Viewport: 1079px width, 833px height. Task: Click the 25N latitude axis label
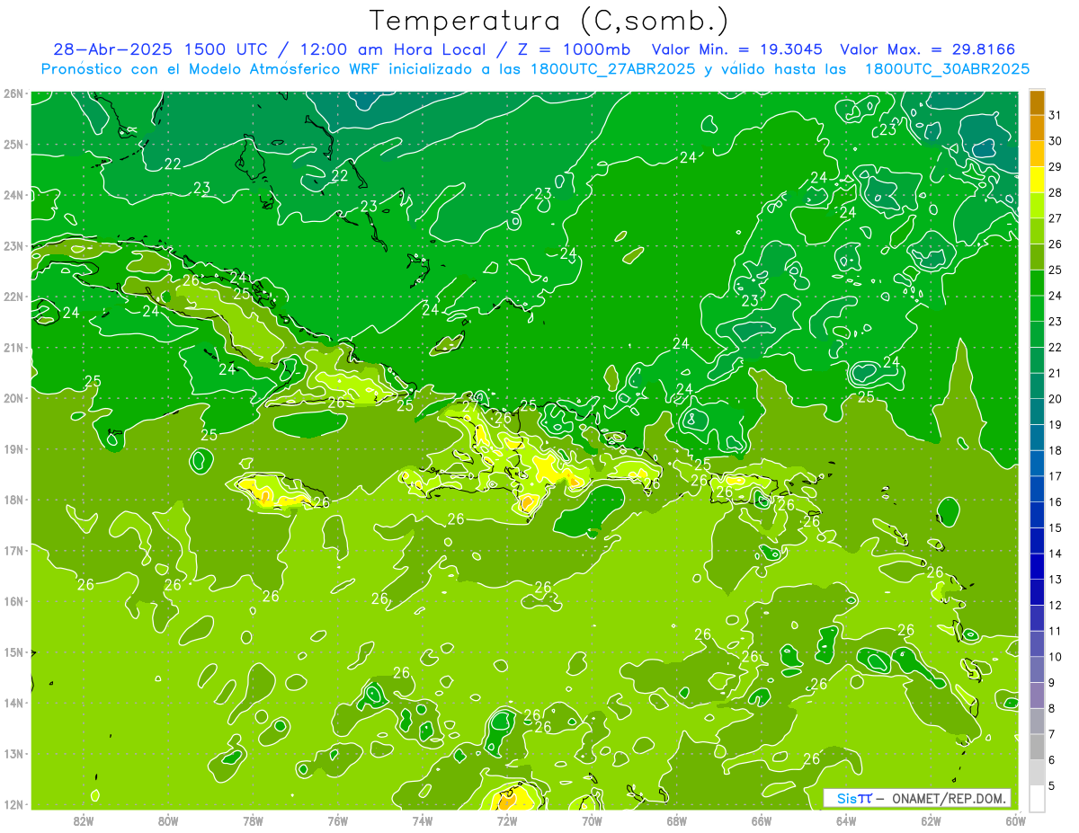point(13,144)
